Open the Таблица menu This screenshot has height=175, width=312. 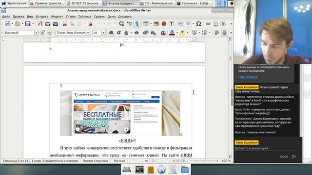point(84,17)
